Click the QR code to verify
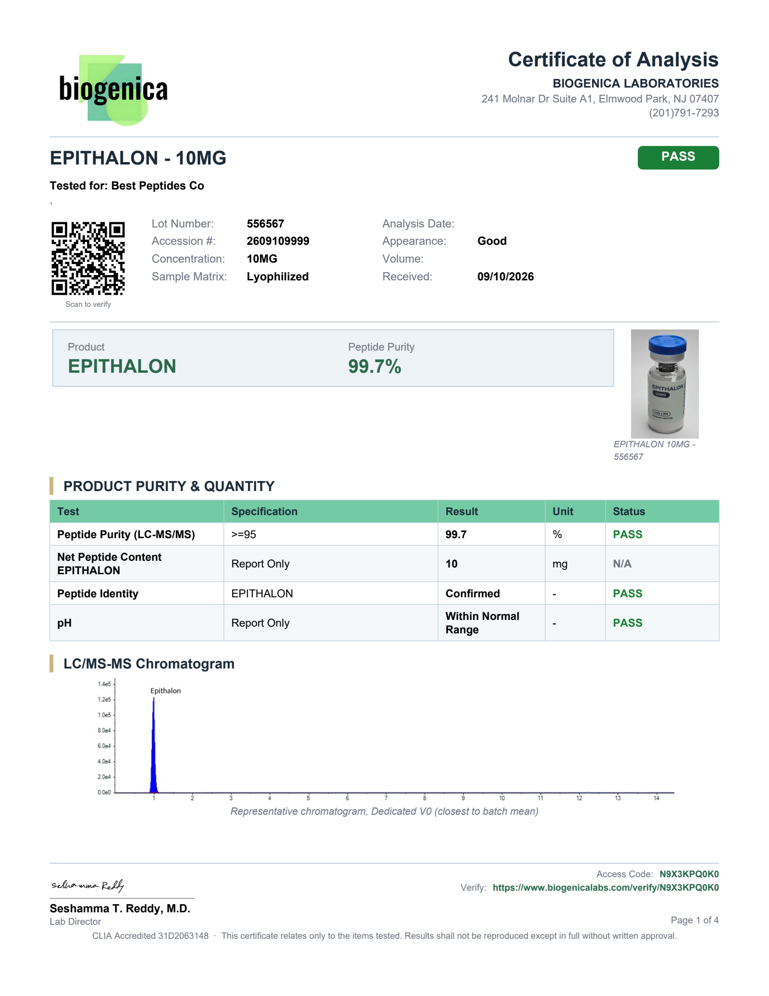Screen dimensions: 769x996 (88, 258)
